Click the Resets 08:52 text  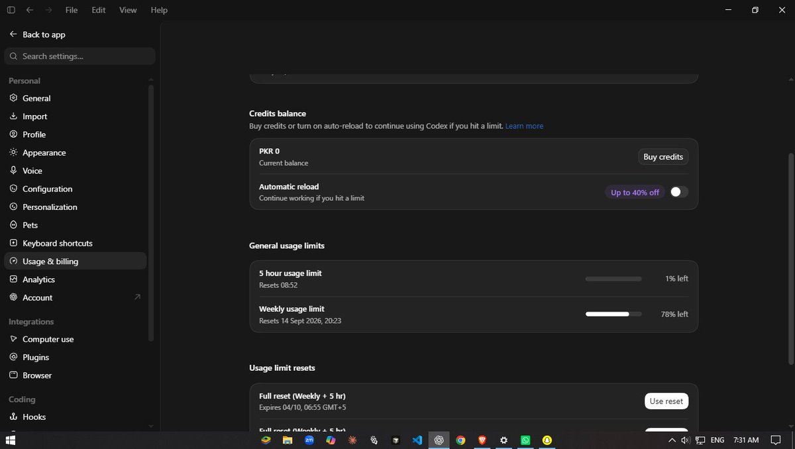(x=278, y=285)
